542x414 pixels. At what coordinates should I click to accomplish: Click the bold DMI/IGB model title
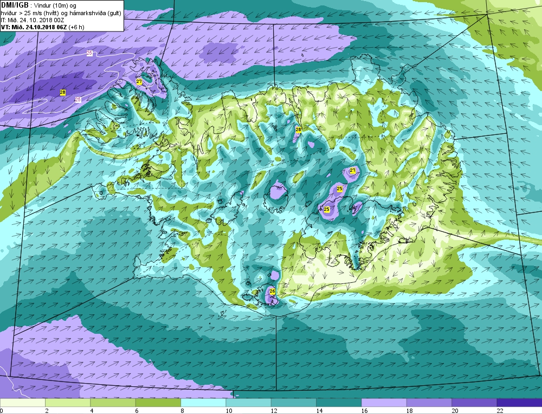[x=15, y=5]
